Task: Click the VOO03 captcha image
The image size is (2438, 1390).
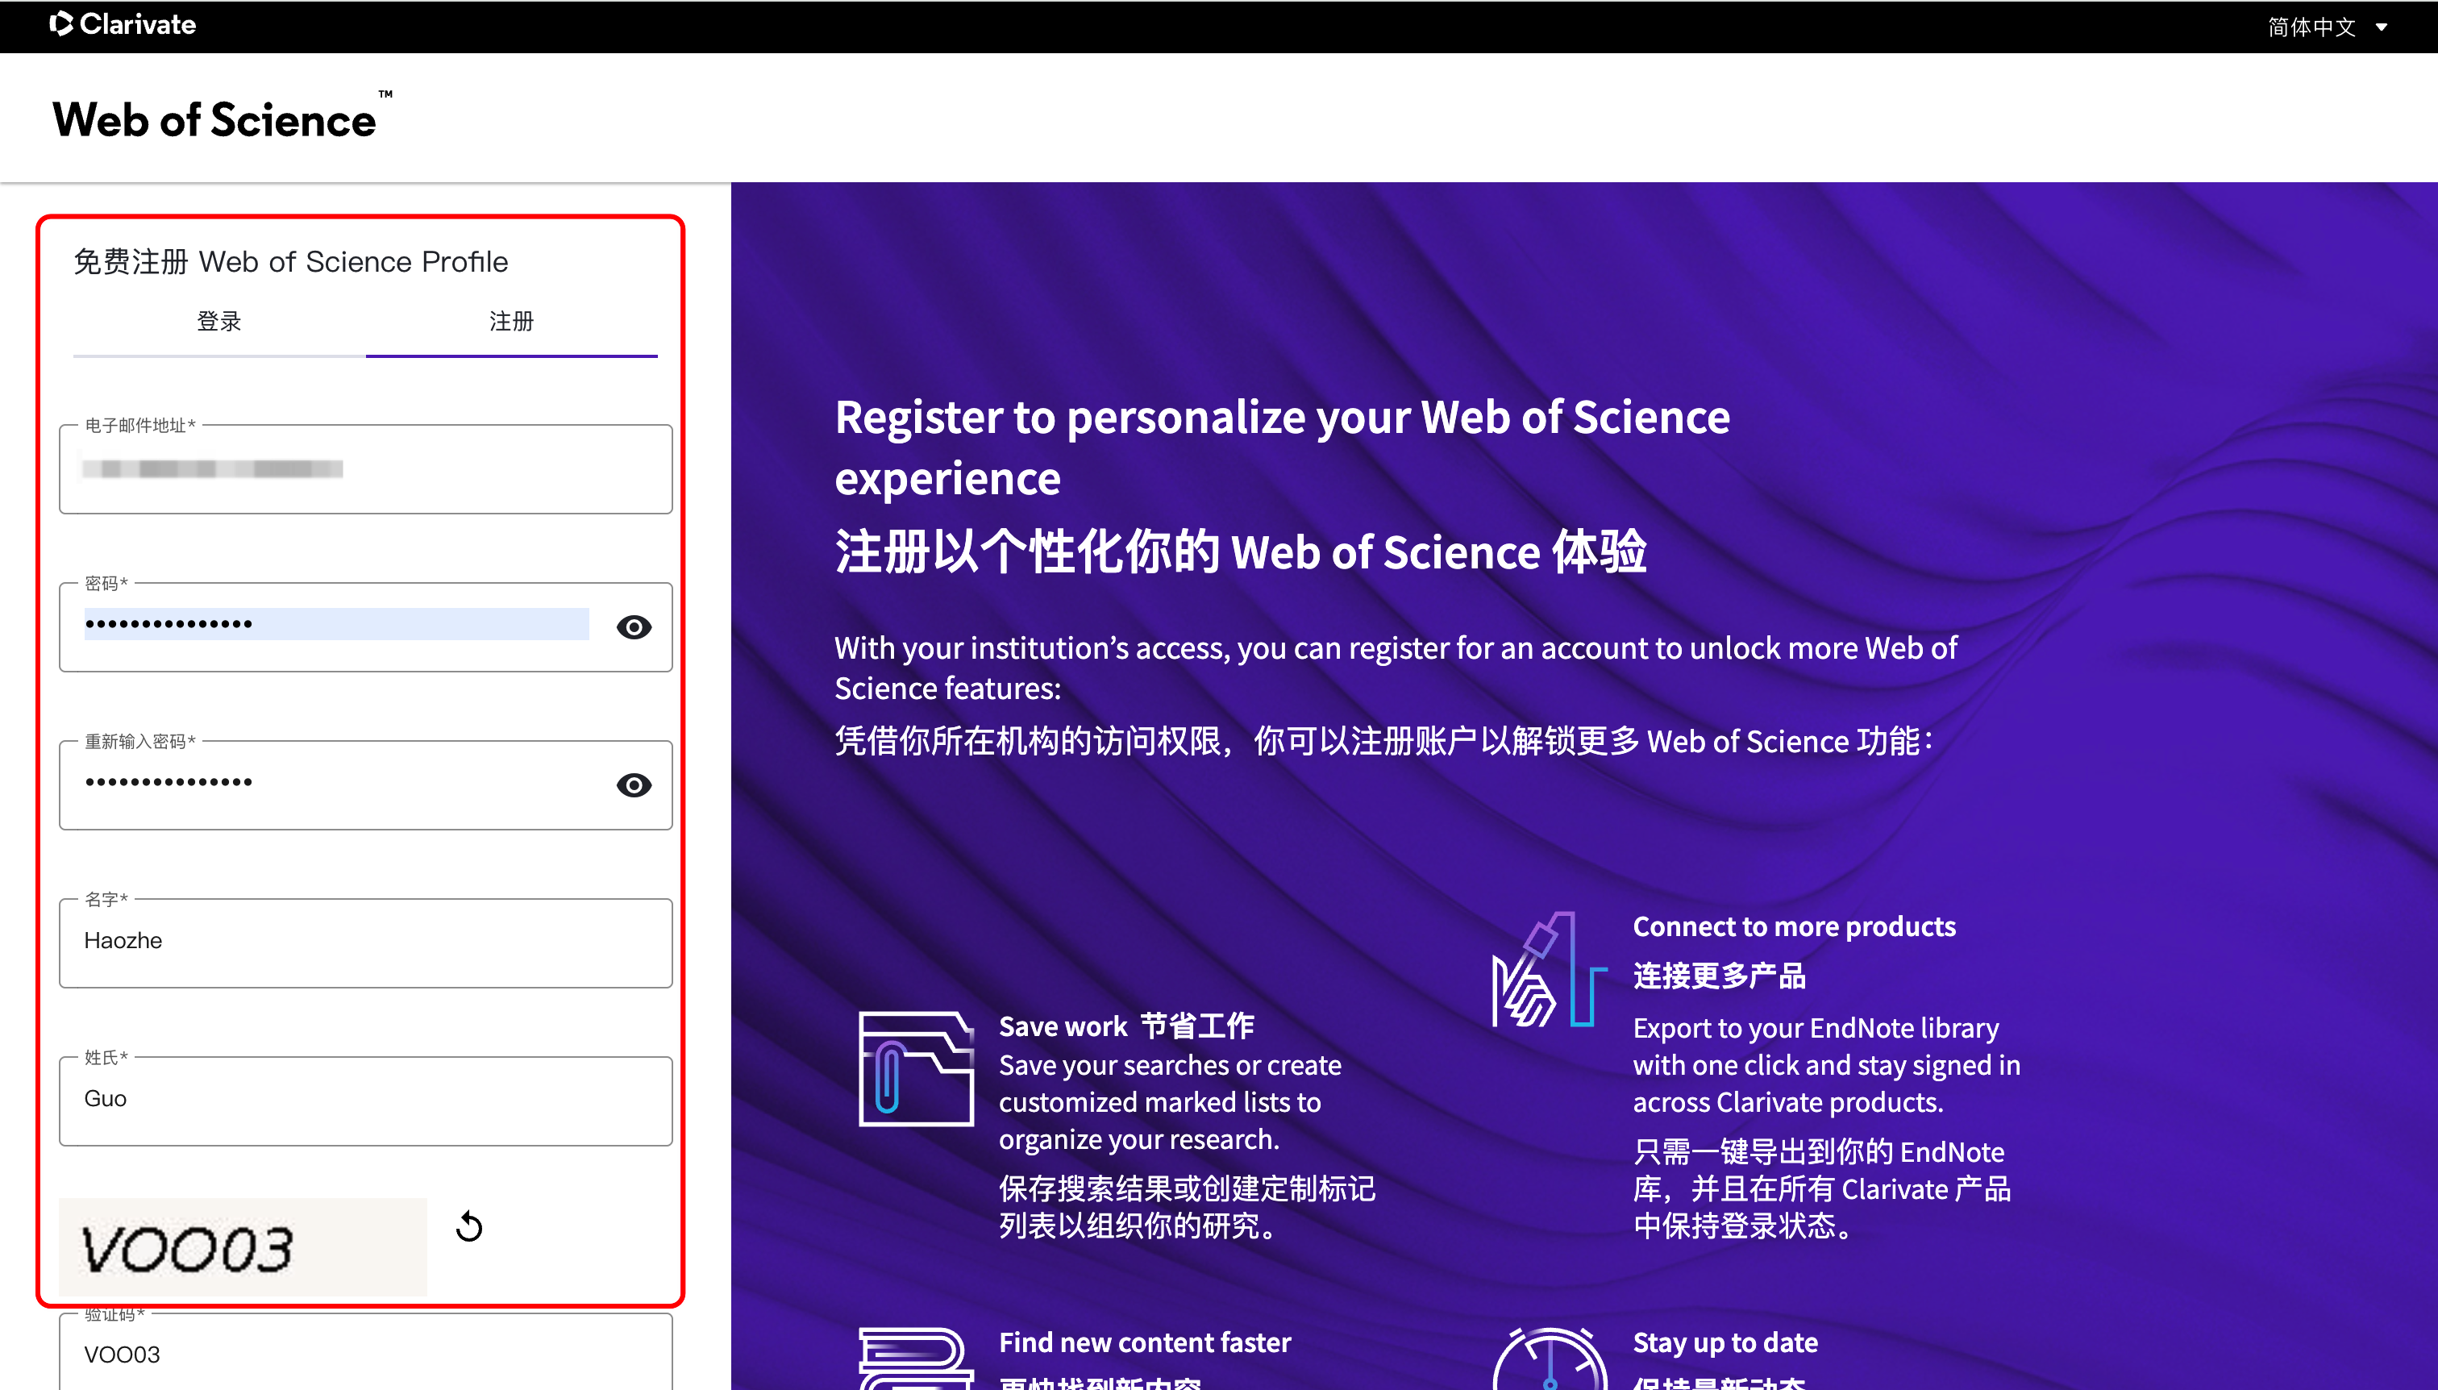Action: 243,1246
